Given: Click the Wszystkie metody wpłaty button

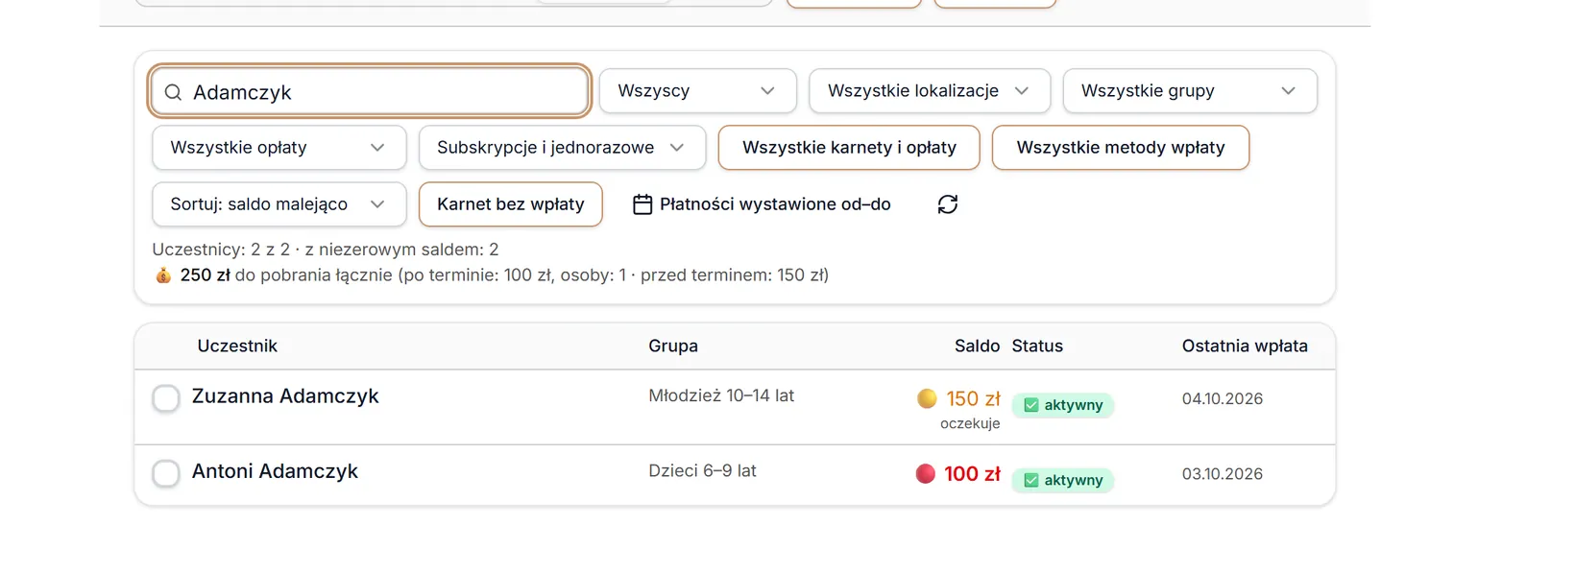Looking at the screenshot, I should click(1121, 148).
